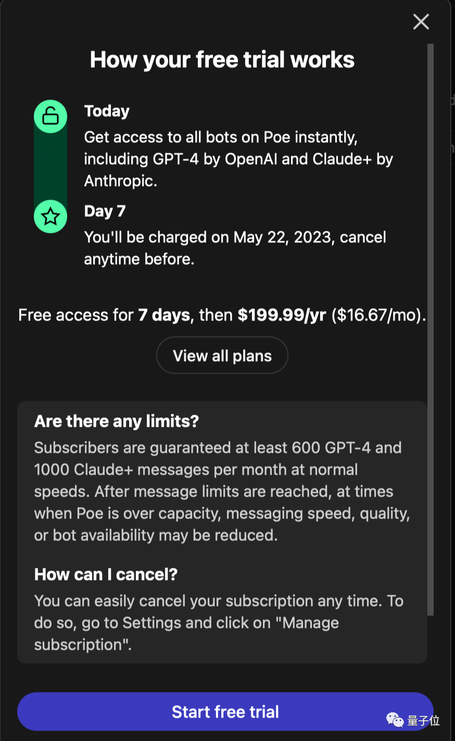Screen dimensions: 455x741
Task: Click the May 22, 2023 charge notice
Action: point(235,248)
